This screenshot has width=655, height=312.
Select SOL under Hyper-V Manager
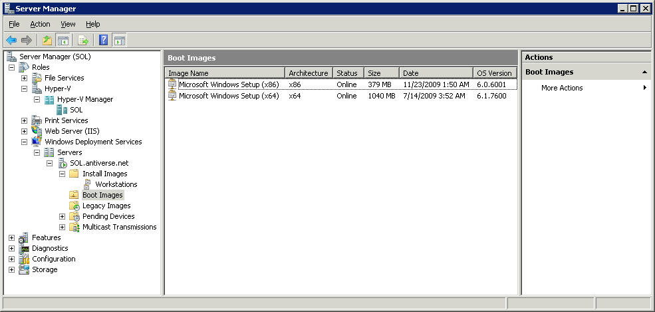click(76, 110)
